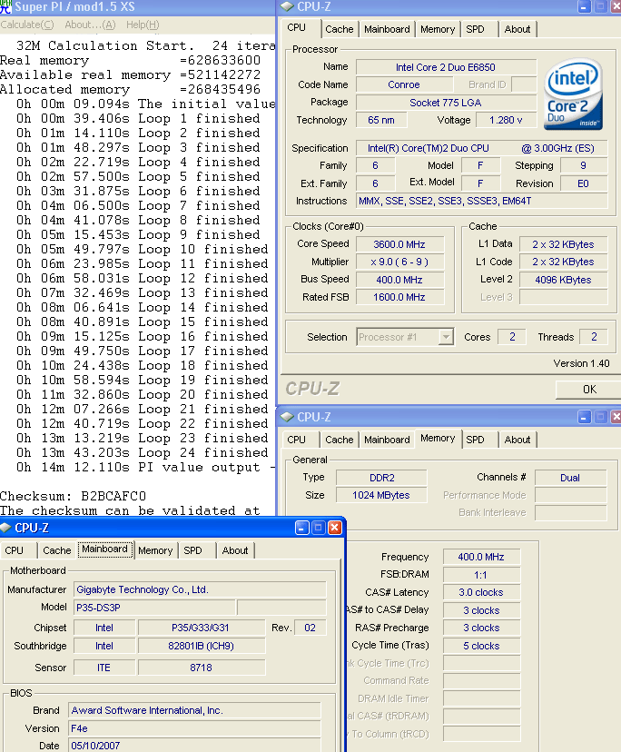This screenshot has height=752, width=621.
Task: Click the Sensor value 8718
Action: [201, 668]
